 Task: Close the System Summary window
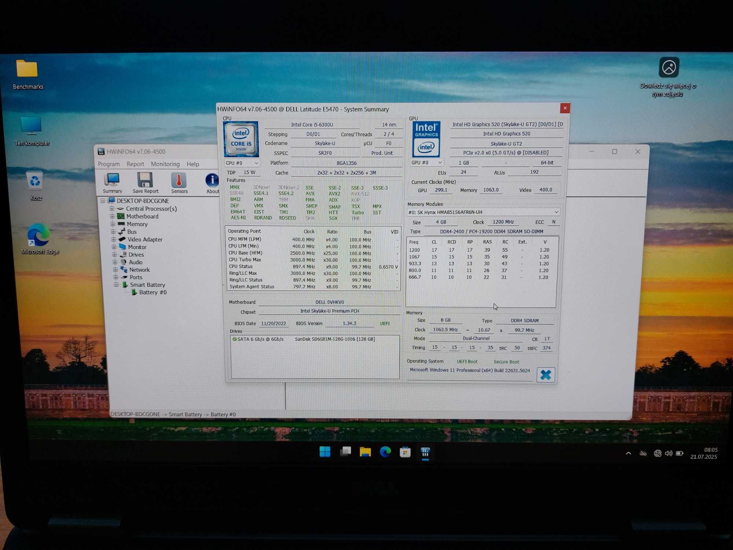pos(565,108)
